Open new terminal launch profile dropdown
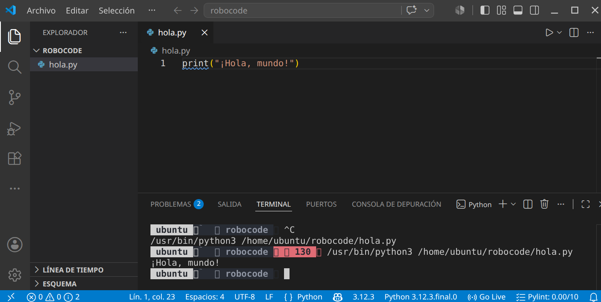This screenshot has width=601, height=302. pos(514,204)
